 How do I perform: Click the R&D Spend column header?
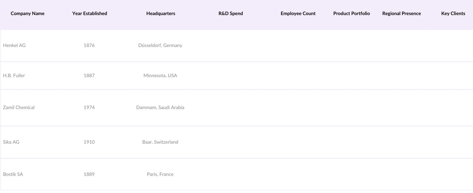(x=231, y=14)
